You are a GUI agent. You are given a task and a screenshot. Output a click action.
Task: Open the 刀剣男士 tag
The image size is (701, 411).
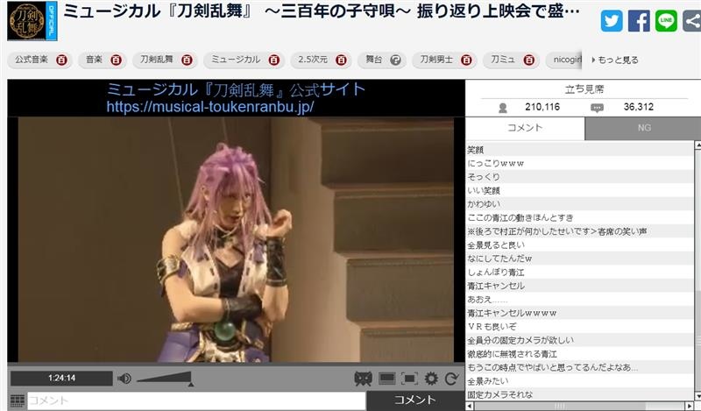[436, 60]
